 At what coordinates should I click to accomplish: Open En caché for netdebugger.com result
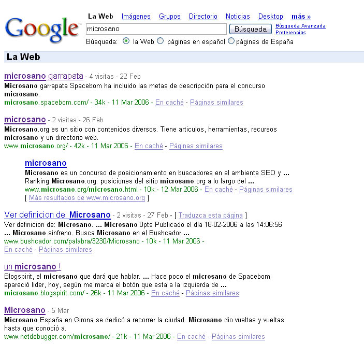(x=191, y=337)
